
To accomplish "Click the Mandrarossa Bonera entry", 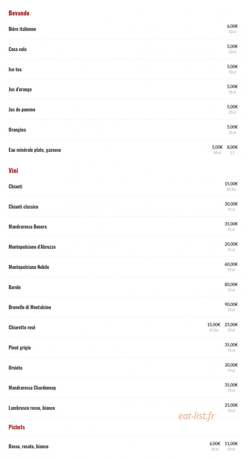I will [x=28, y=227].
